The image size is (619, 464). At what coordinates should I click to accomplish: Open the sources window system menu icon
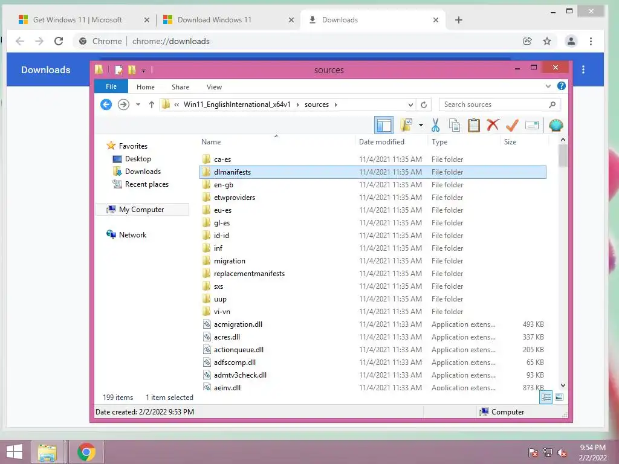pyautogui.click(x=99, y=70)
